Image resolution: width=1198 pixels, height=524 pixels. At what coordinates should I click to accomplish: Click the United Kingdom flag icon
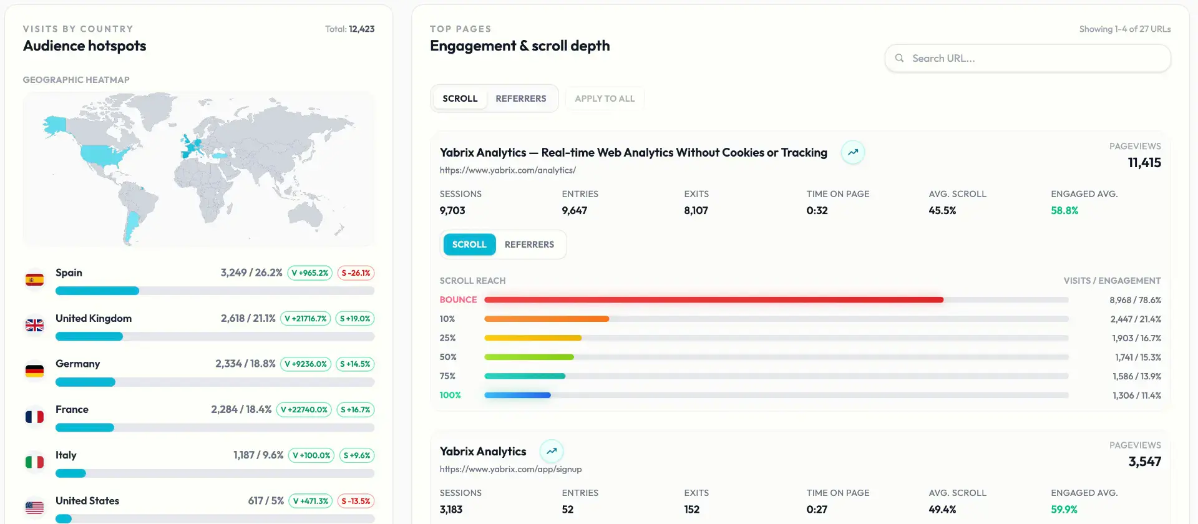tap(34, 326)
